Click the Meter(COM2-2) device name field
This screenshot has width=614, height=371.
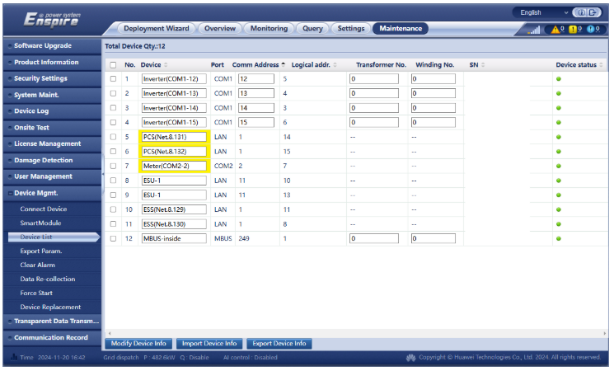(174, 166)
